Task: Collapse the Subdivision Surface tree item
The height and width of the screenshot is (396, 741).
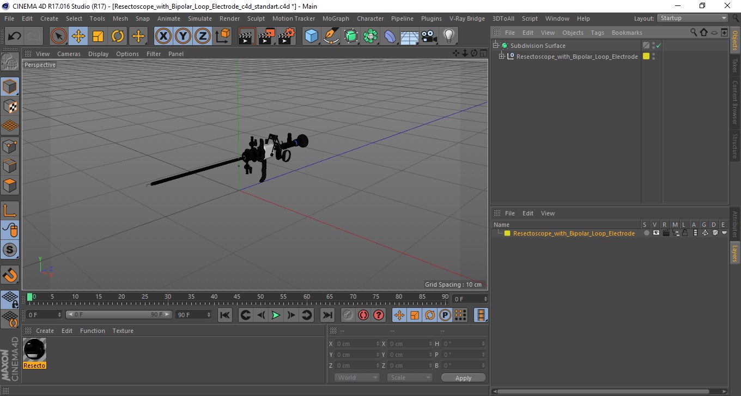Action: point(496,46)
